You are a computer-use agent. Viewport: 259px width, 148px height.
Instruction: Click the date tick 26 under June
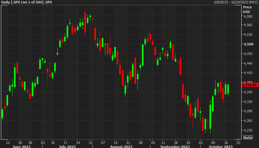click(x=31, y=143)
